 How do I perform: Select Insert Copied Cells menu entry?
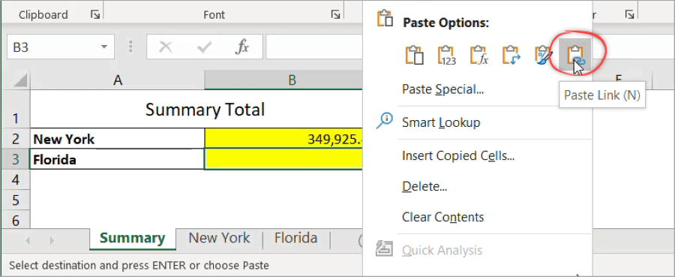tap(458, 155)
